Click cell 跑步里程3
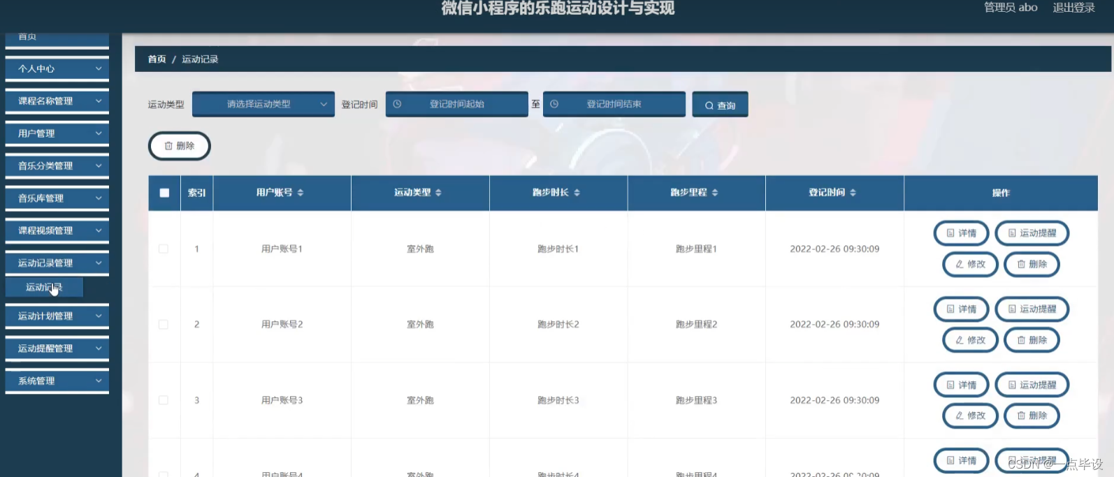 [x=696, y=400]
